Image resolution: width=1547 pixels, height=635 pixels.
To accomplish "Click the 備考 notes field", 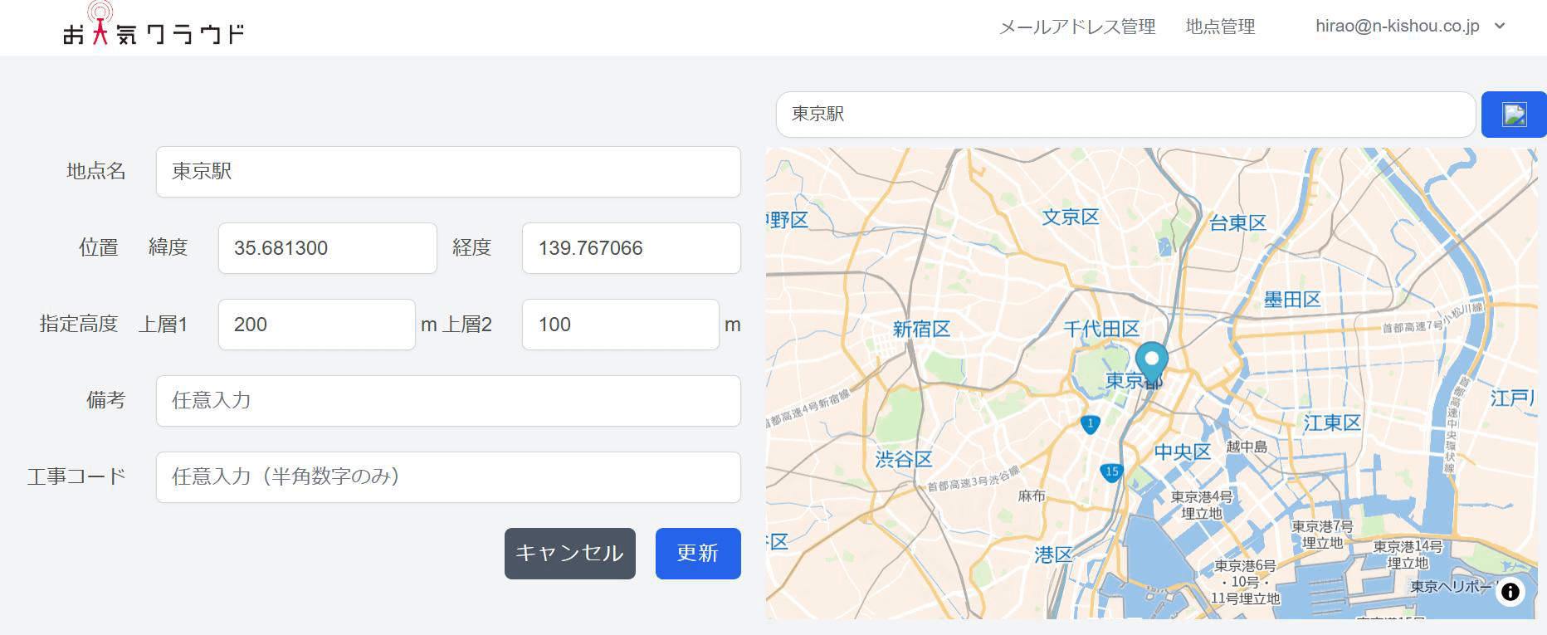I will click(448, 401).
